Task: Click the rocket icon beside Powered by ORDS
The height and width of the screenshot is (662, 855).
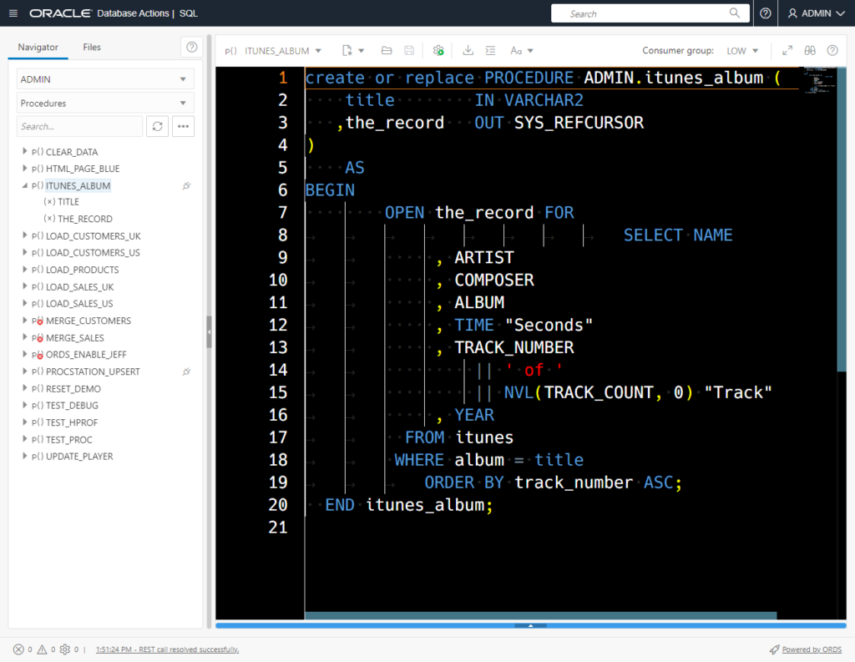Action: click(774, 649)
